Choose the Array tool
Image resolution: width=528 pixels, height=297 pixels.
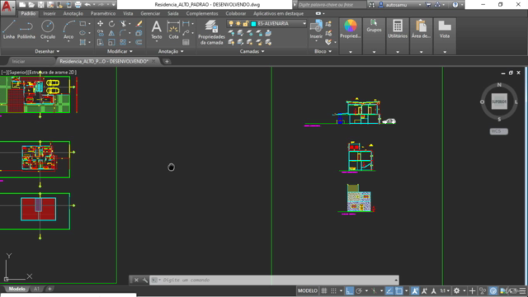pos(123,42)
